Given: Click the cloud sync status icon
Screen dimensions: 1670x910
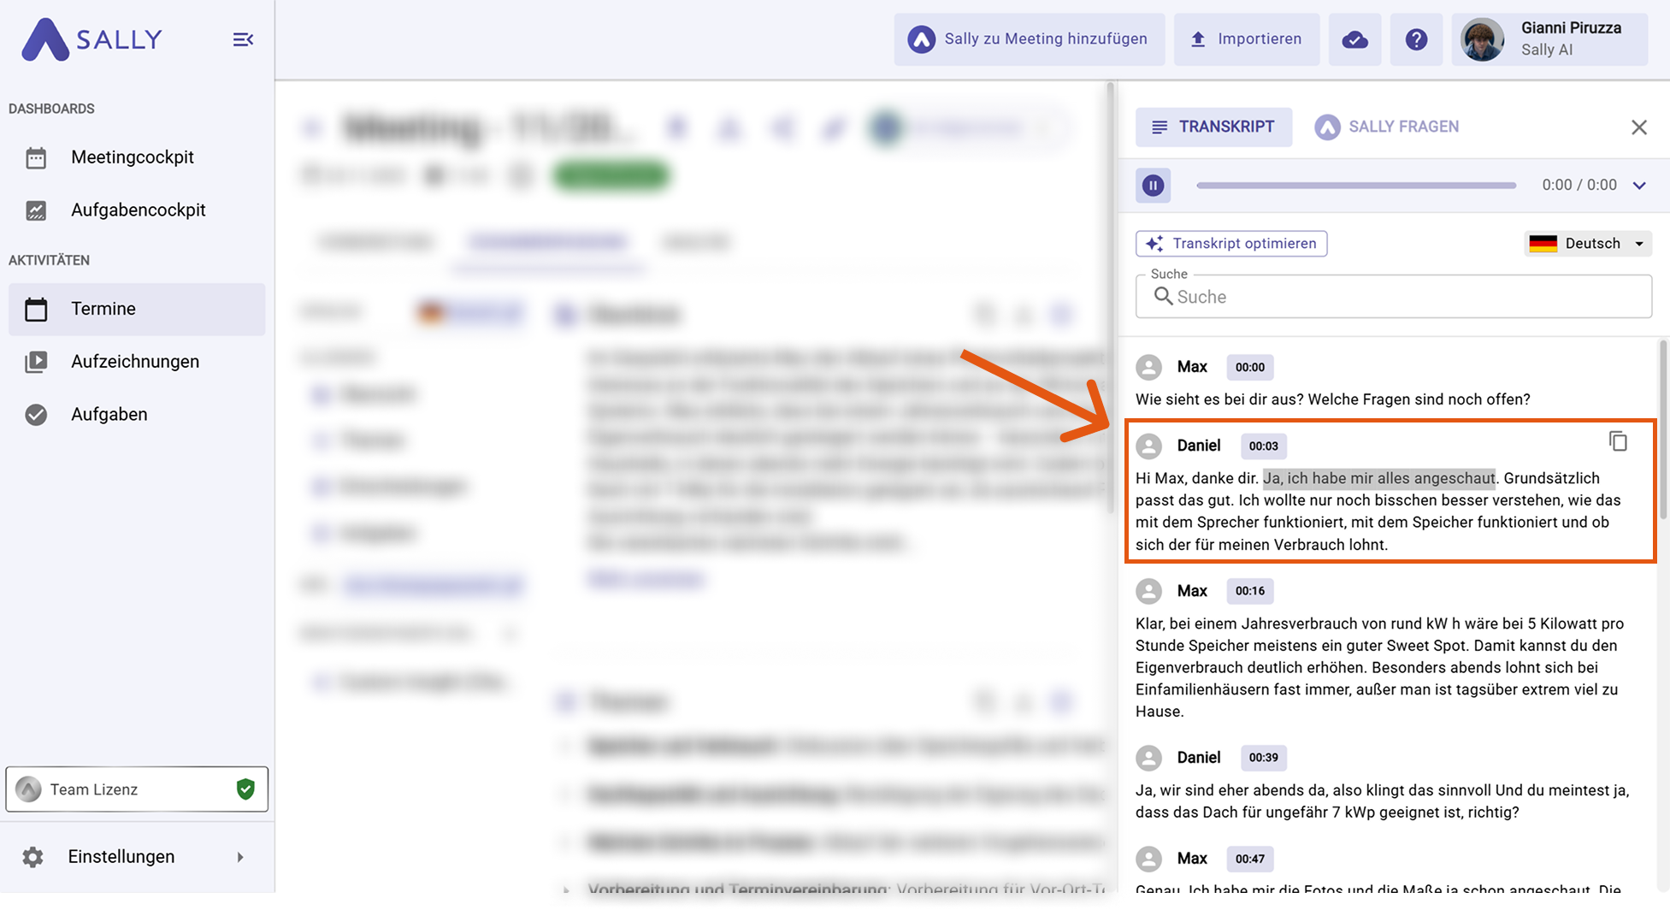Looking at the screenshot, I should click(1354, 39).
